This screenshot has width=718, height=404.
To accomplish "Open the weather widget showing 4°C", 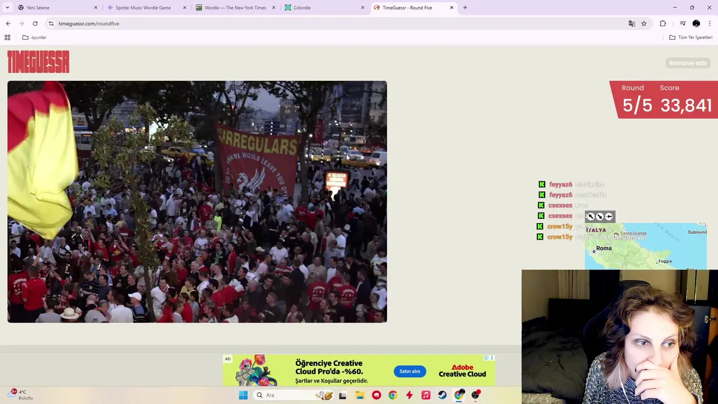I will (x=21, y=394).
